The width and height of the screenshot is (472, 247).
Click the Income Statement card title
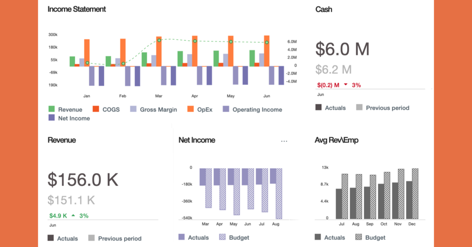(77, 9)
